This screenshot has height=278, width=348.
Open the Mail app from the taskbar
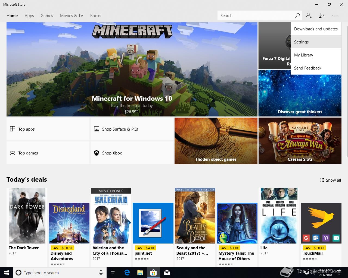[167, 273]
